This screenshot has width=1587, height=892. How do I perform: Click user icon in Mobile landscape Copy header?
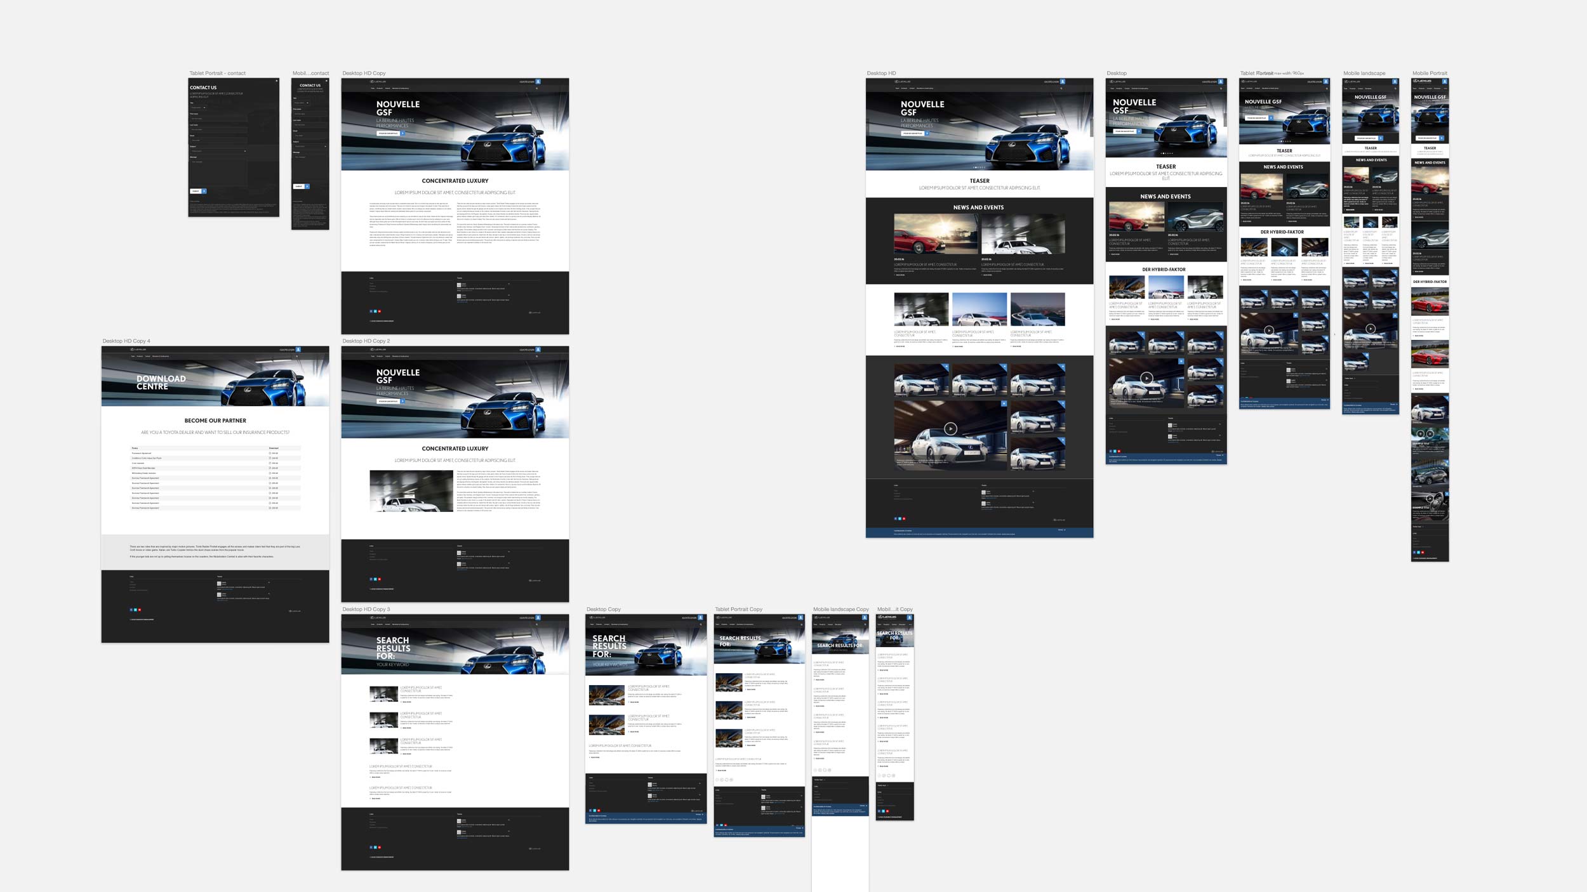click(865, 617)
